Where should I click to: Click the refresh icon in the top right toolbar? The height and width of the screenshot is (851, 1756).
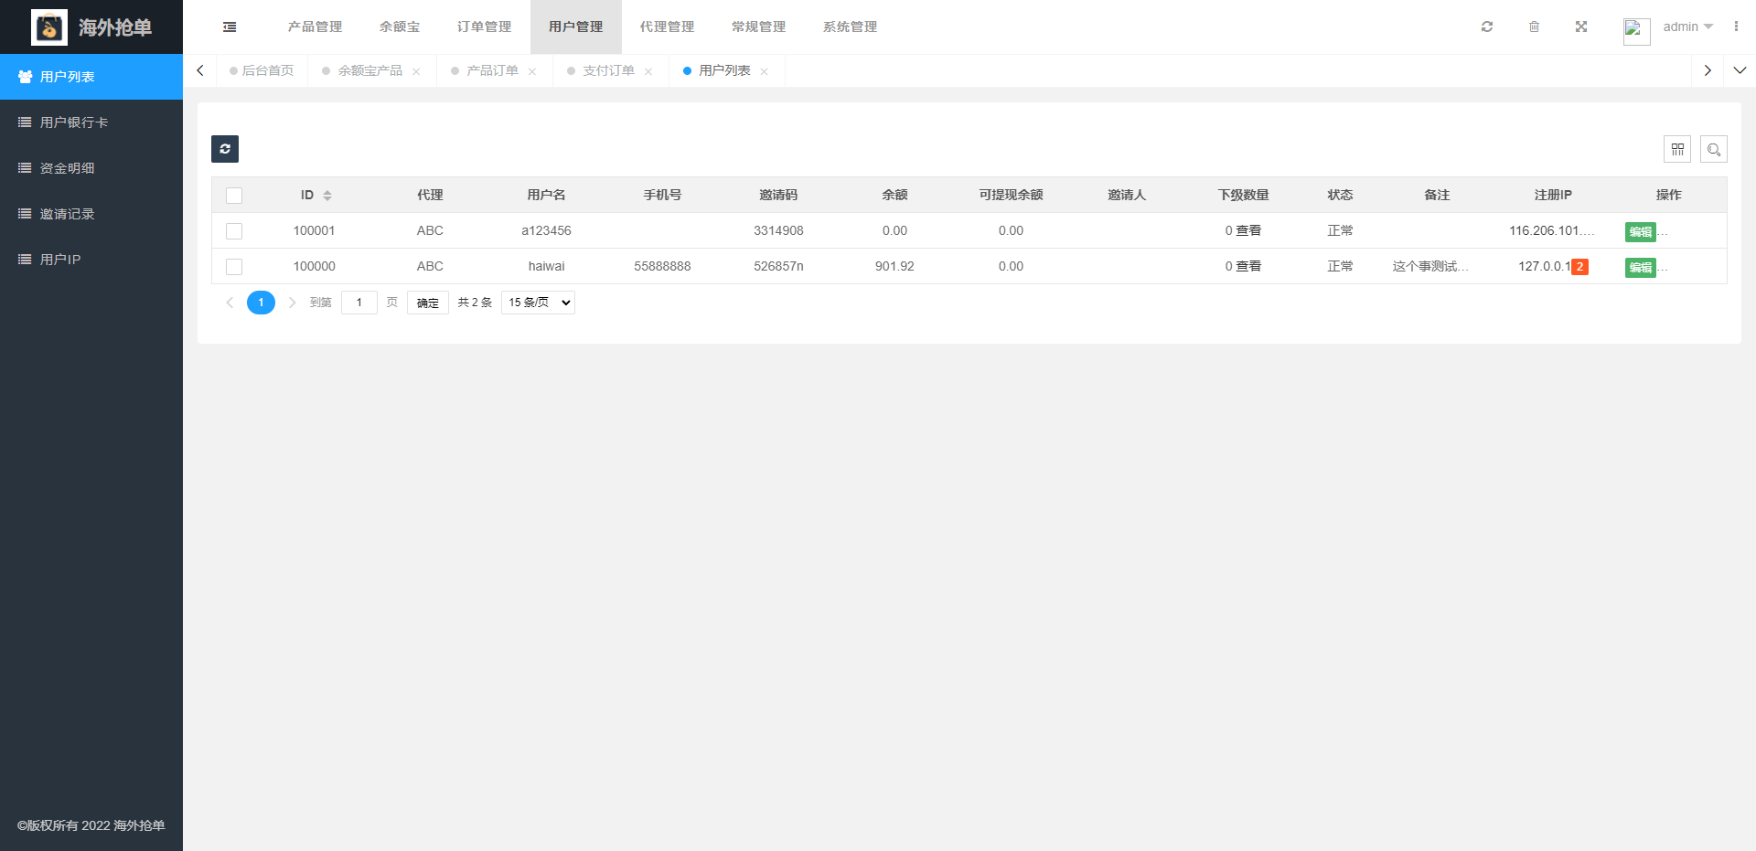(x=1486, y=27)
